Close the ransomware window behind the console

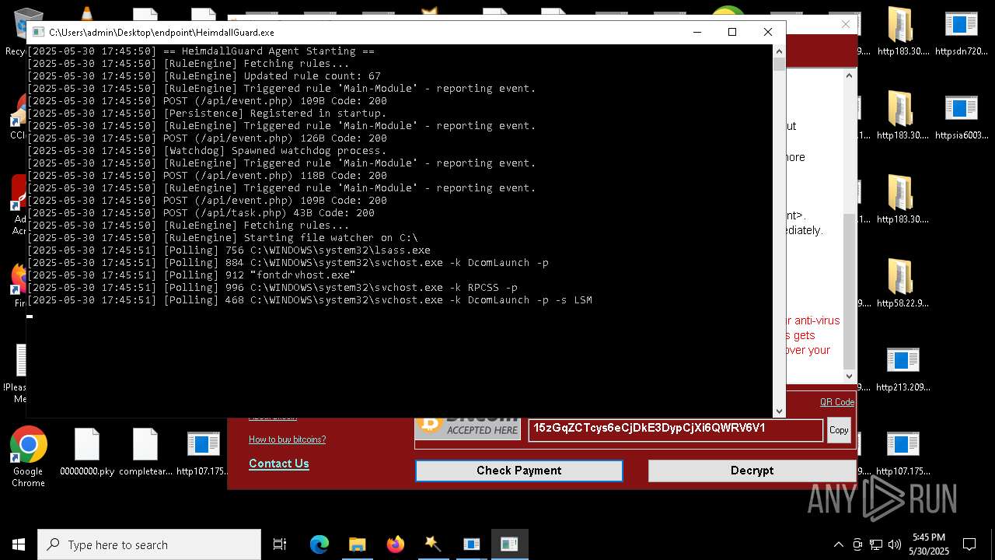tap(846, 24)
